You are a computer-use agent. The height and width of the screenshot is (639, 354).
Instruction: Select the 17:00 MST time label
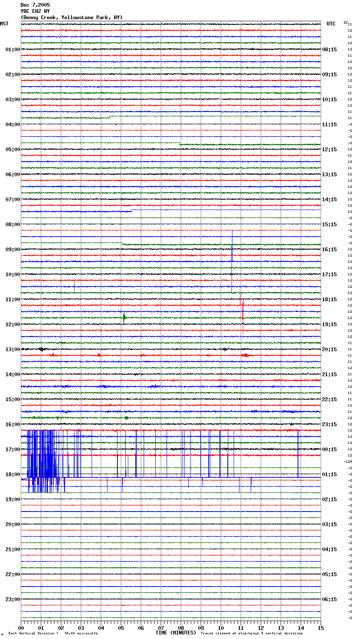click(13, 449)
